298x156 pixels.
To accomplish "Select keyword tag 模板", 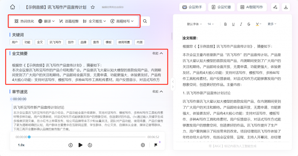I will pyautogui.click(x=108, y=42).
